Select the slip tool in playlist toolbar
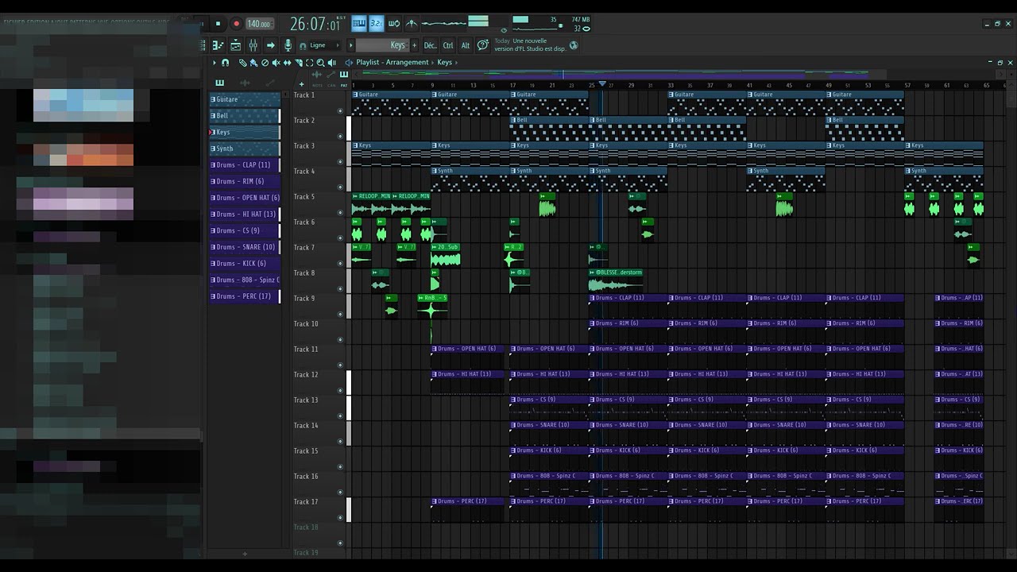Image resolution: width=1017 pixels, height=572 pixels. coord(288,63)
